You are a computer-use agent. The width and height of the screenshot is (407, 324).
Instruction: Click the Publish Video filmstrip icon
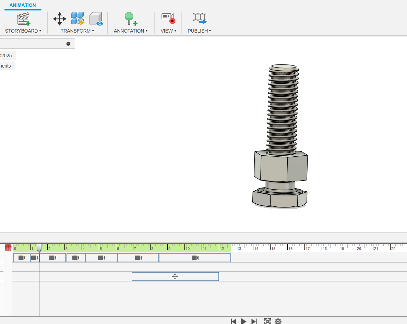coord(200,19)
